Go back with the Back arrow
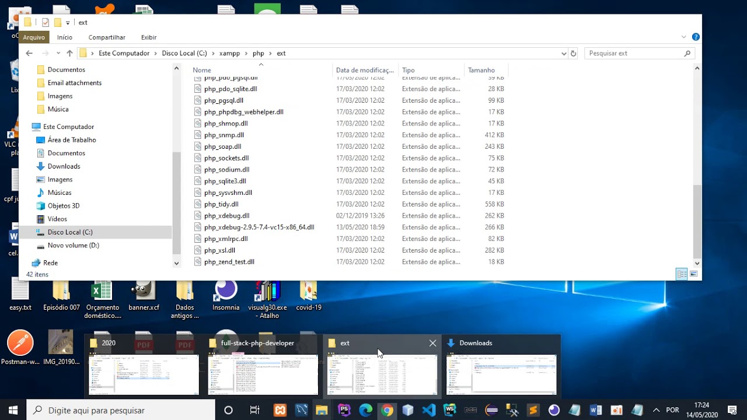 pyautogui.click(x=29, y=53)
